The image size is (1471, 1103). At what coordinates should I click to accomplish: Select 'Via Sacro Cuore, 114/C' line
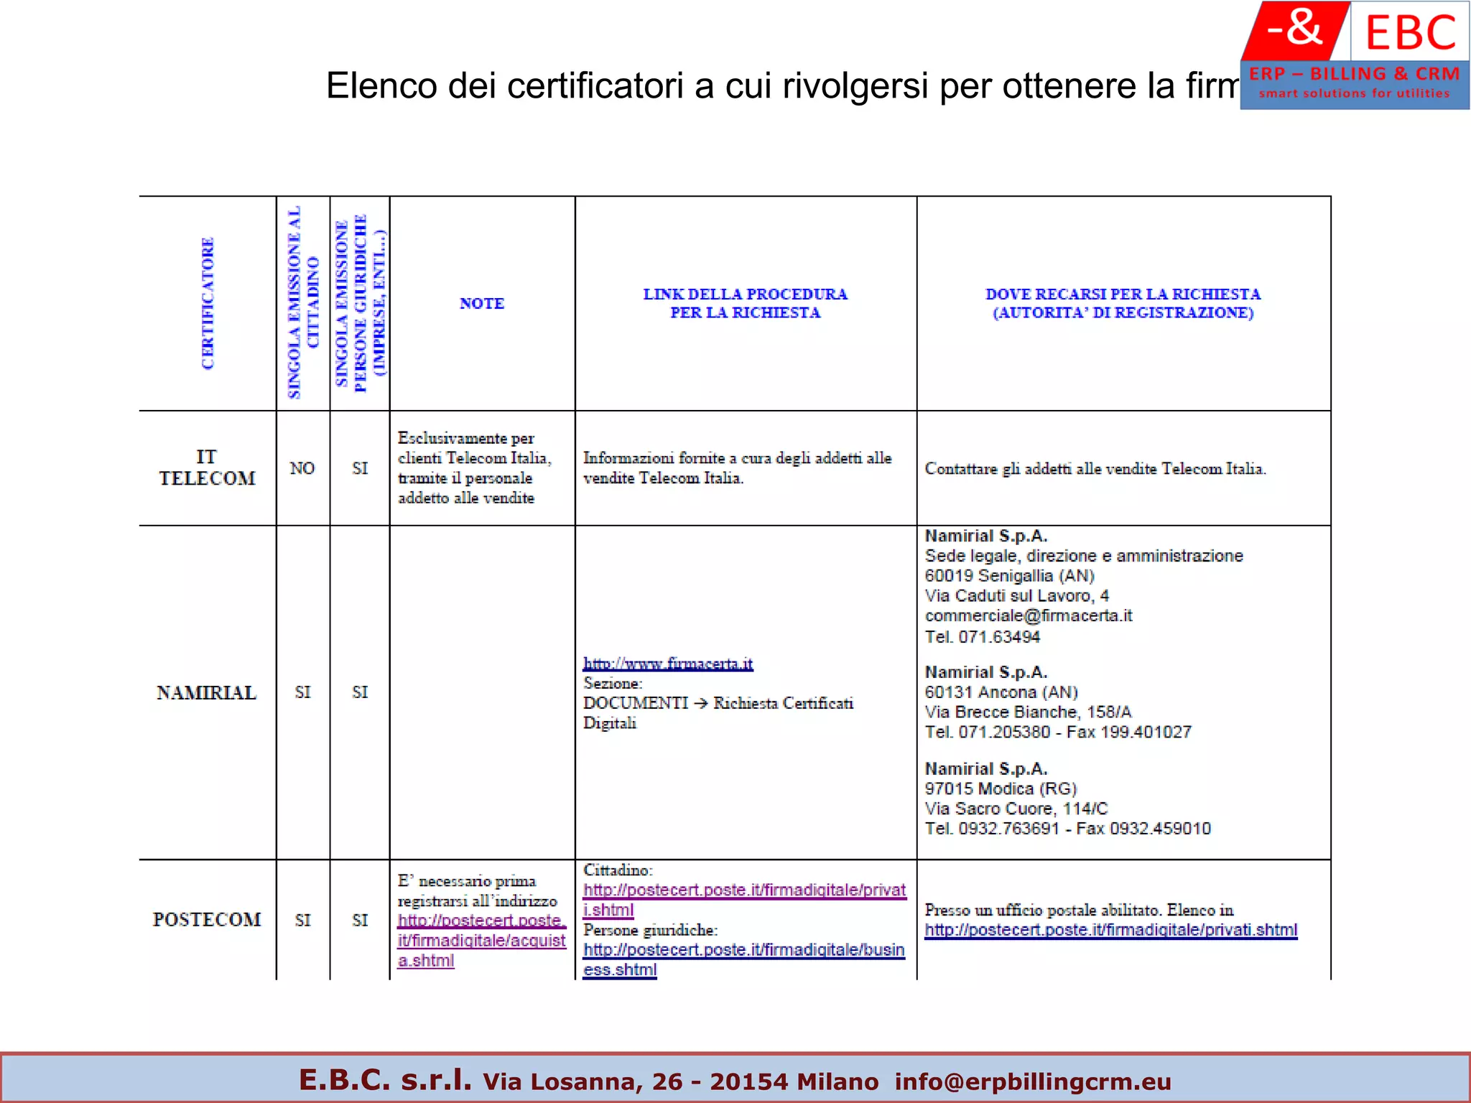coord(1016,809)
